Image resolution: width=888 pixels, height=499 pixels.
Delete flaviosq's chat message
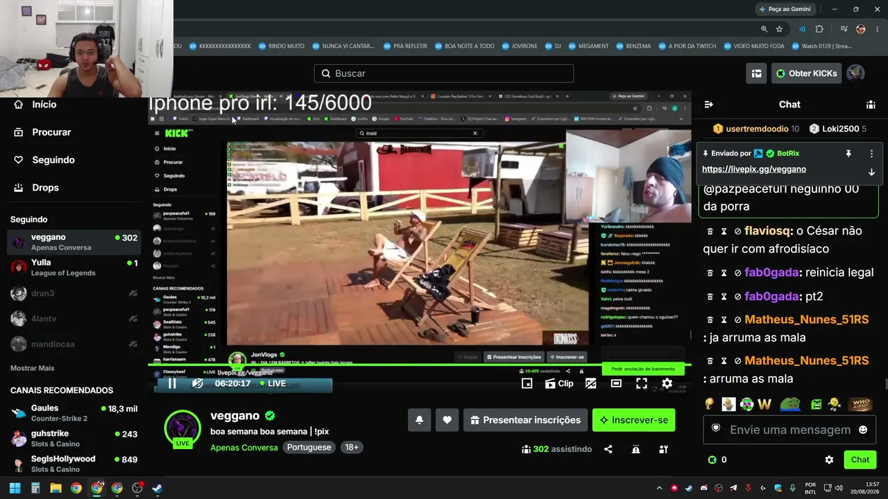coord(710,231)
